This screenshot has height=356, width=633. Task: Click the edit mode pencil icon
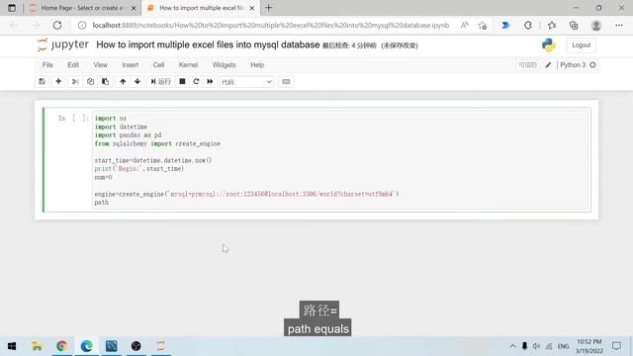pos(548,65)
